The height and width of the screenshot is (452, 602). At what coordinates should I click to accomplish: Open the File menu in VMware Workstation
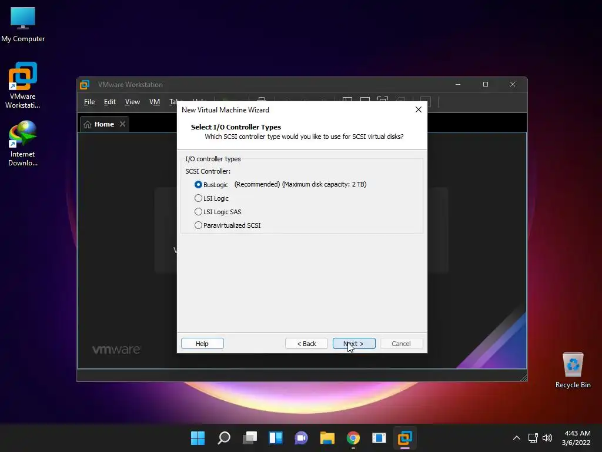89,102
